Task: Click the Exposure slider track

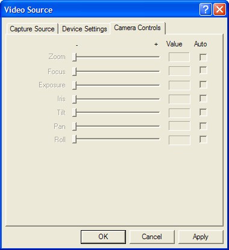Action: (x=116, y=85)
